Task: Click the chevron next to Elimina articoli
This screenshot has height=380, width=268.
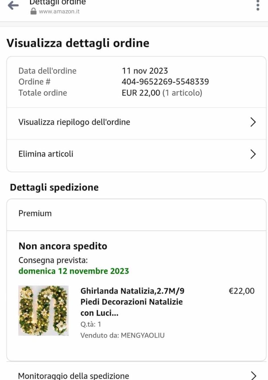Action: tap(253, 154)
